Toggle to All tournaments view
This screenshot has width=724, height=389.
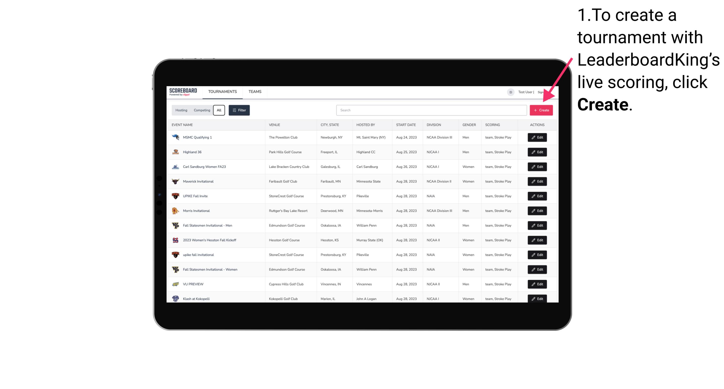coord(219,110)
